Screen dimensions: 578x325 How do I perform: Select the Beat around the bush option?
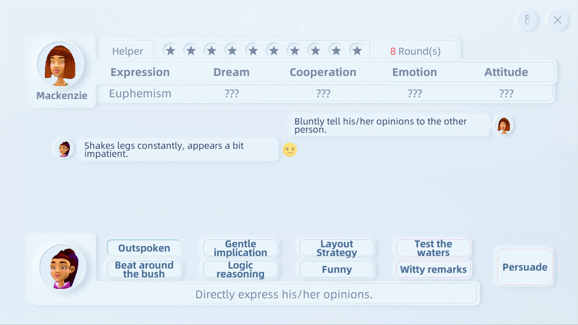pos(144,269)
